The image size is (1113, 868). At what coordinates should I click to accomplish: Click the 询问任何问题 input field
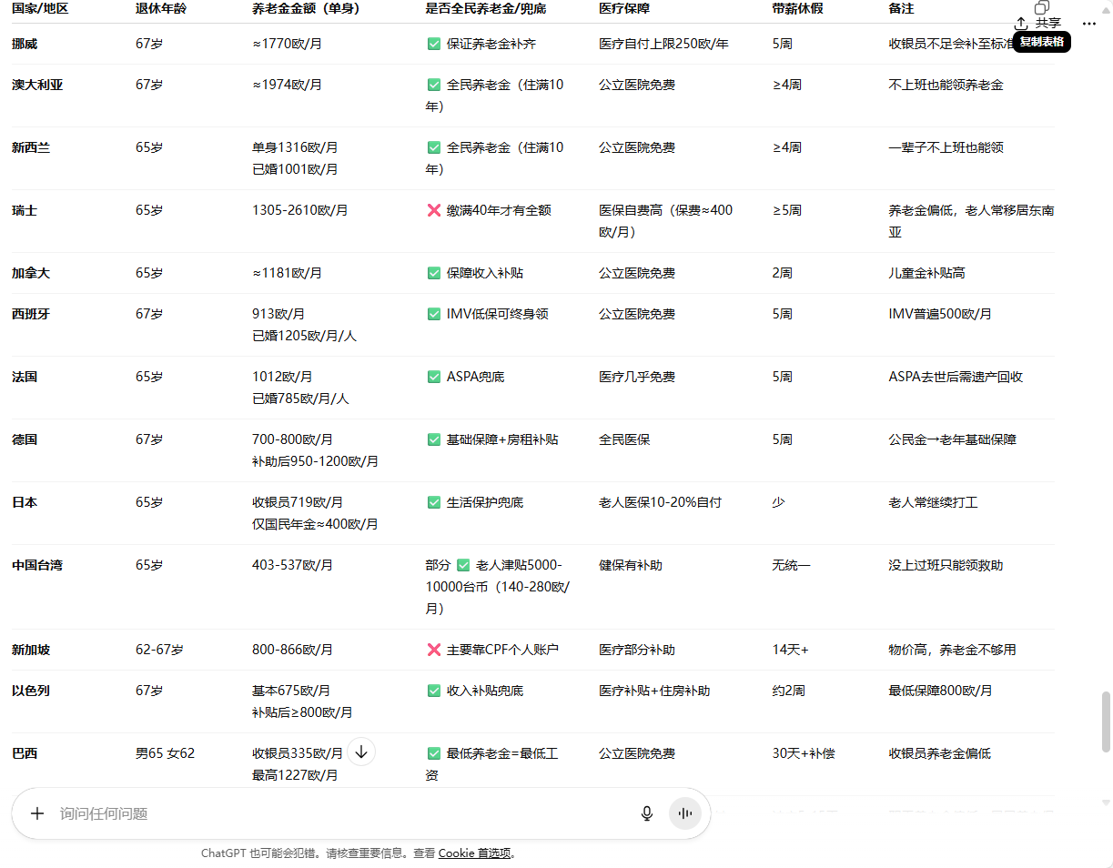point(273,813)
